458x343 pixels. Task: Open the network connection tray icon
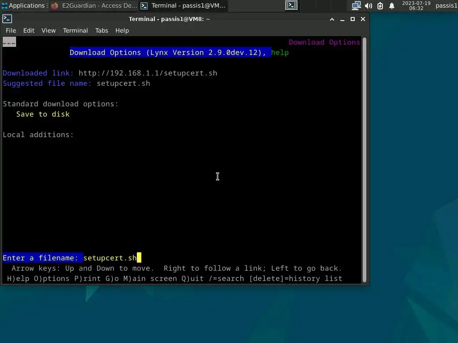(356, 5)
